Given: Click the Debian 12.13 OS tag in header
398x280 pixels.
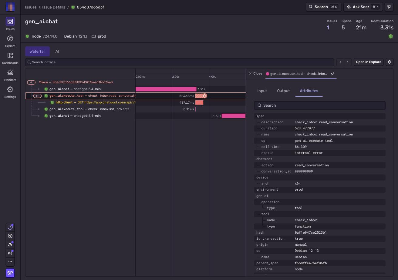Looking at the screenshot, I should [76, 36].
